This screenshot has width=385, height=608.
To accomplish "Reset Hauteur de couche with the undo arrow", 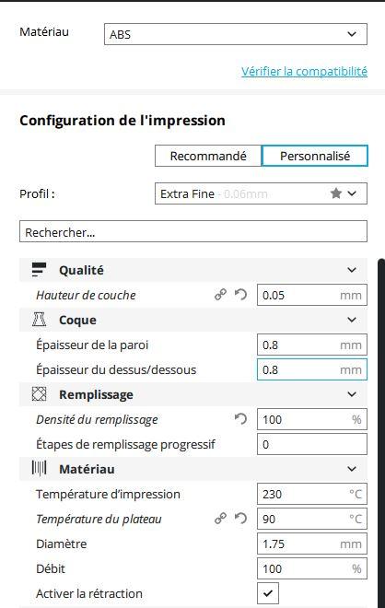I will pyautogui.click(x=240, y=295).
